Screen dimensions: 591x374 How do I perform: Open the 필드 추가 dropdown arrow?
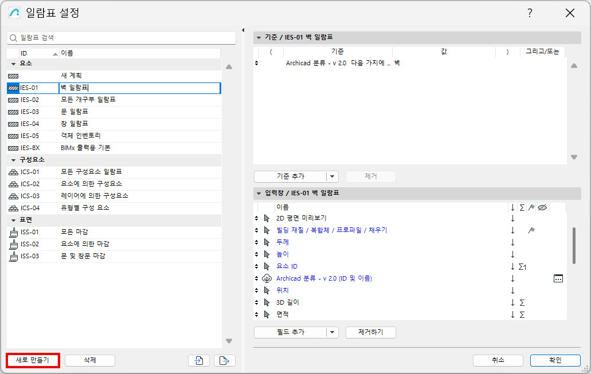click(332, 332)
